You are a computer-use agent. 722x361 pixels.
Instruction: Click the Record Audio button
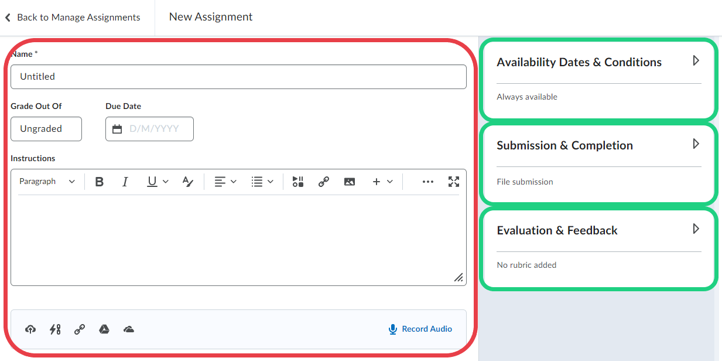click(x=420, y=329)
